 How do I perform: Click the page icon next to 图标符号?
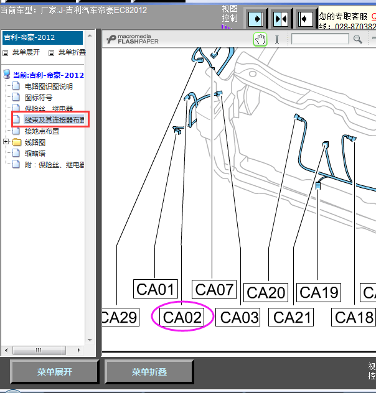16,97
